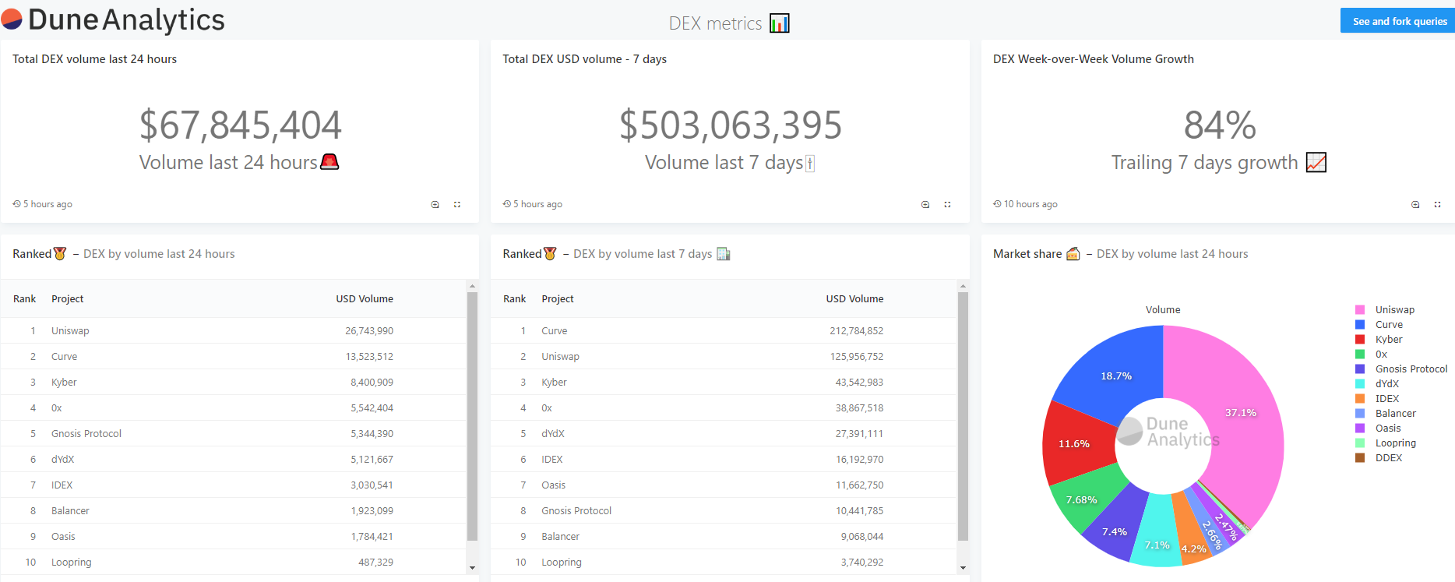
Task: Open fullscreen for the Total DEX USD volume 7 days card
Action: pos(947,205)
